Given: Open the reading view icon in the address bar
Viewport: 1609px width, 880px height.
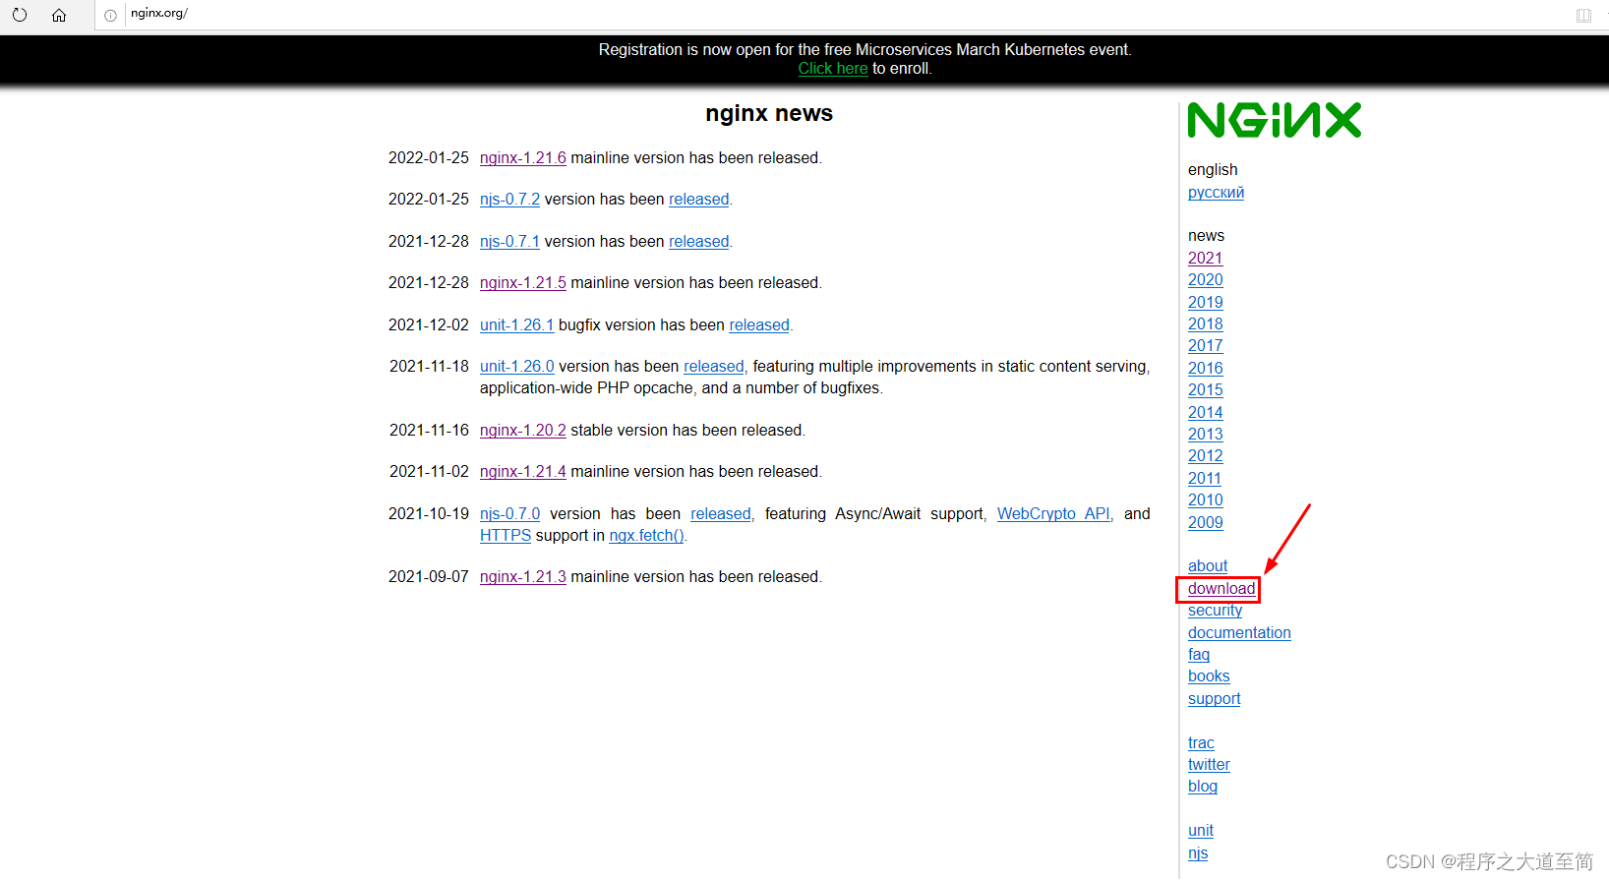Looking at the screenshot, I should [1583, 15].
